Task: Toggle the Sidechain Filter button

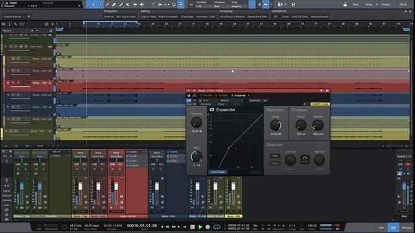Action: [x=275, y=156]
